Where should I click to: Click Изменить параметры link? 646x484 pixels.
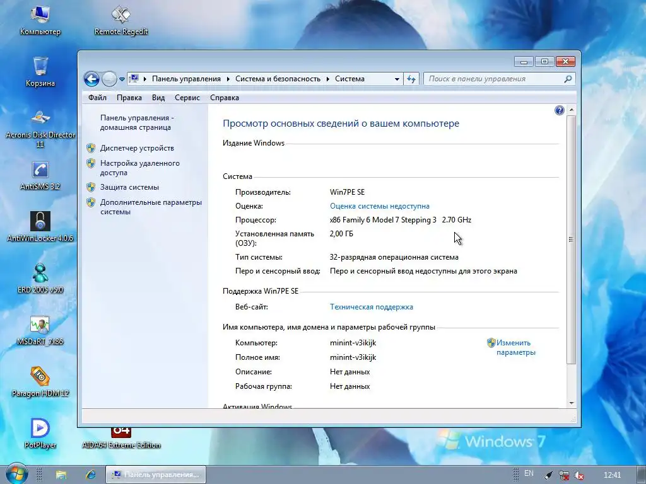(515, 348)
